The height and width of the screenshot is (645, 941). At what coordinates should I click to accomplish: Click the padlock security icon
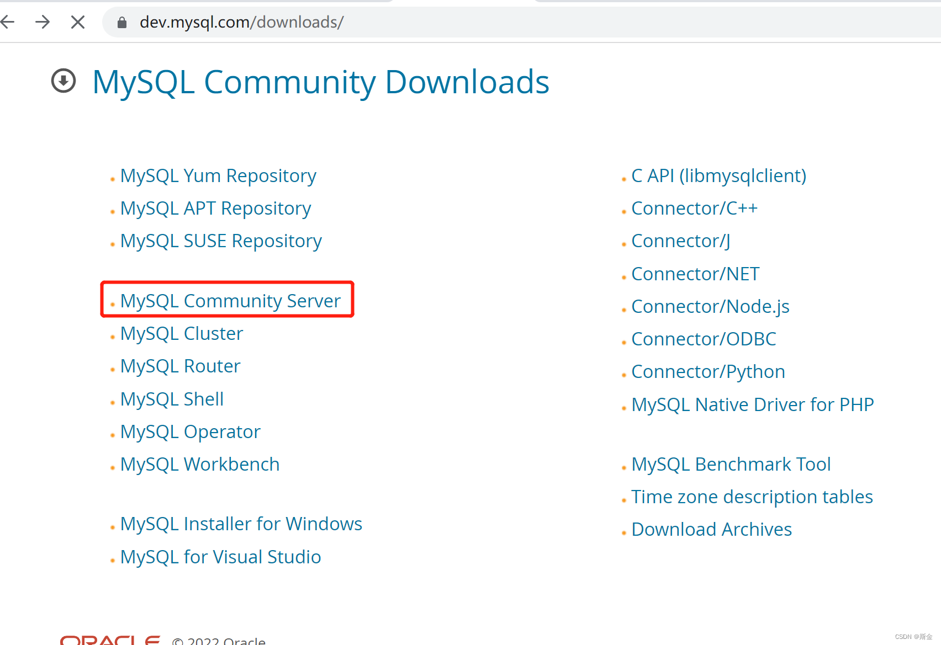[x=122, y=22]
